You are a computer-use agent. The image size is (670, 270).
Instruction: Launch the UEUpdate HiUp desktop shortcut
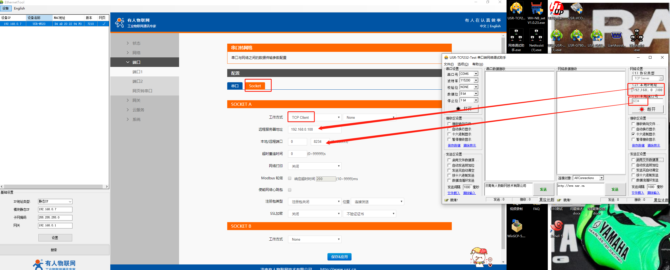[x=556, y=9]
